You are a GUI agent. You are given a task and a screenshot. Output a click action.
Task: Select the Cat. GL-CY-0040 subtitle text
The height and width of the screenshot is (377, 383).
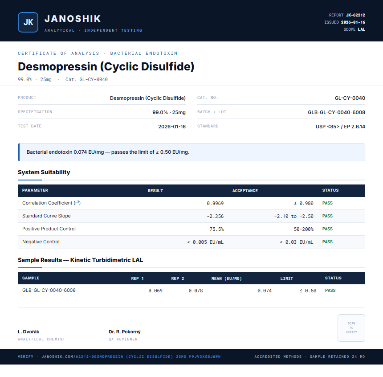[x=86, y=79]
